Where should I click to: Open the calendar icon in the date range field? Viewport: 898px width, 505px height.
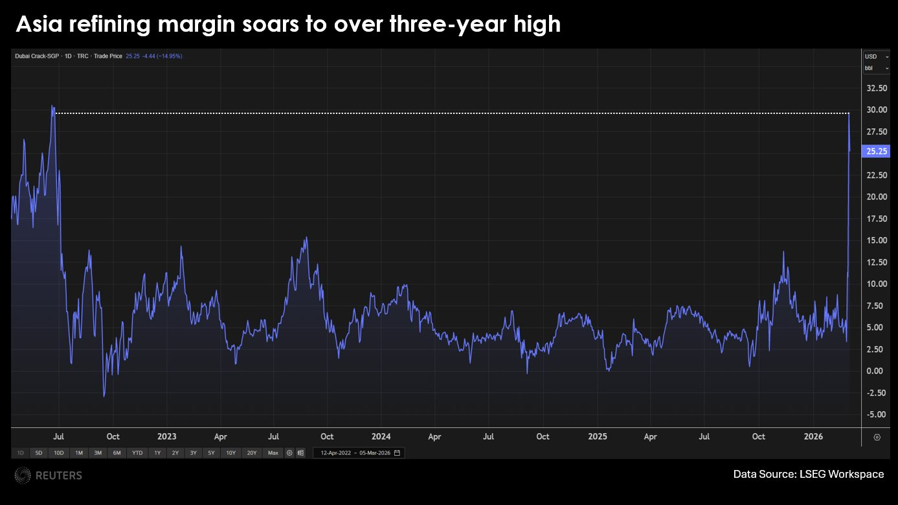click(x=397, y=453)
